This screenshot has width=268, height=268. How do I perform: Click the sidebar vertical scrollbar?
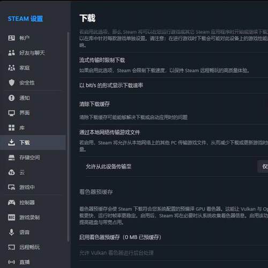tap(68, 137)
